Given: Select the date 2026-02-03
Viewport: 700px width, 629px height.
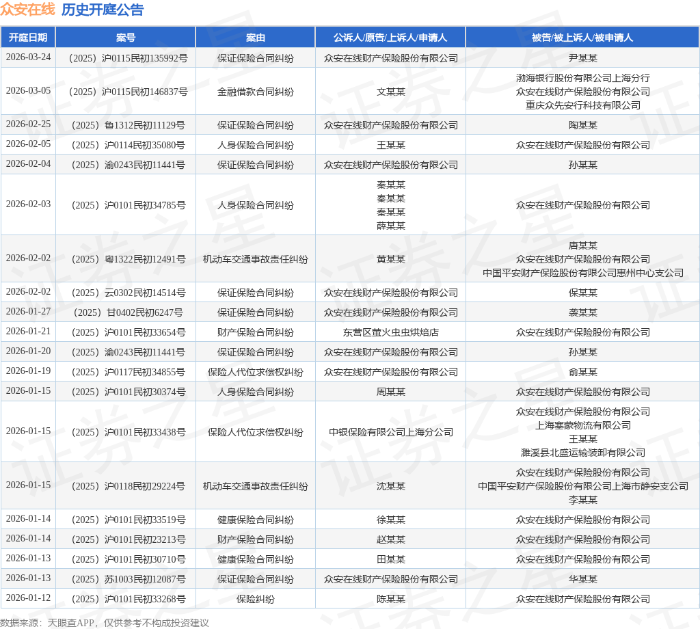Looking at the screenshot, I should (28, 204).
